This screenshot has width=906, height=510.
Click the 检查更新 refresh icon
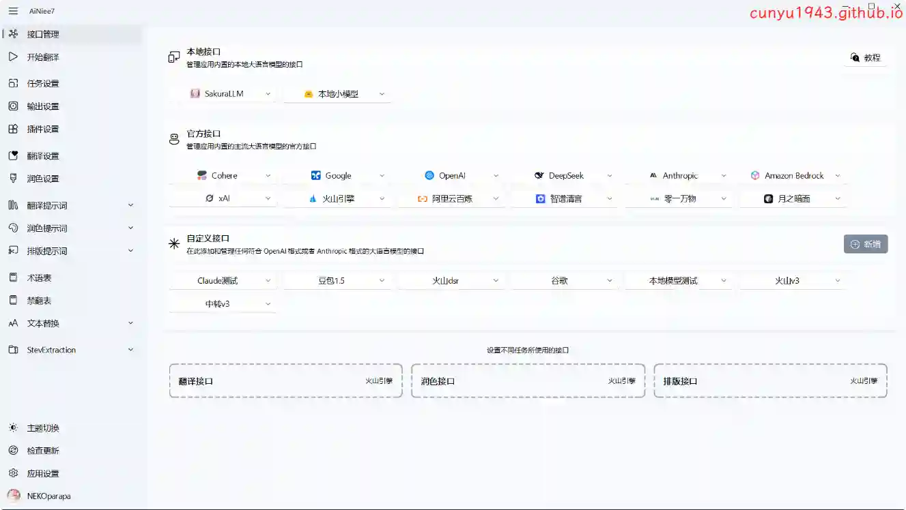click(x=13, y=451)
